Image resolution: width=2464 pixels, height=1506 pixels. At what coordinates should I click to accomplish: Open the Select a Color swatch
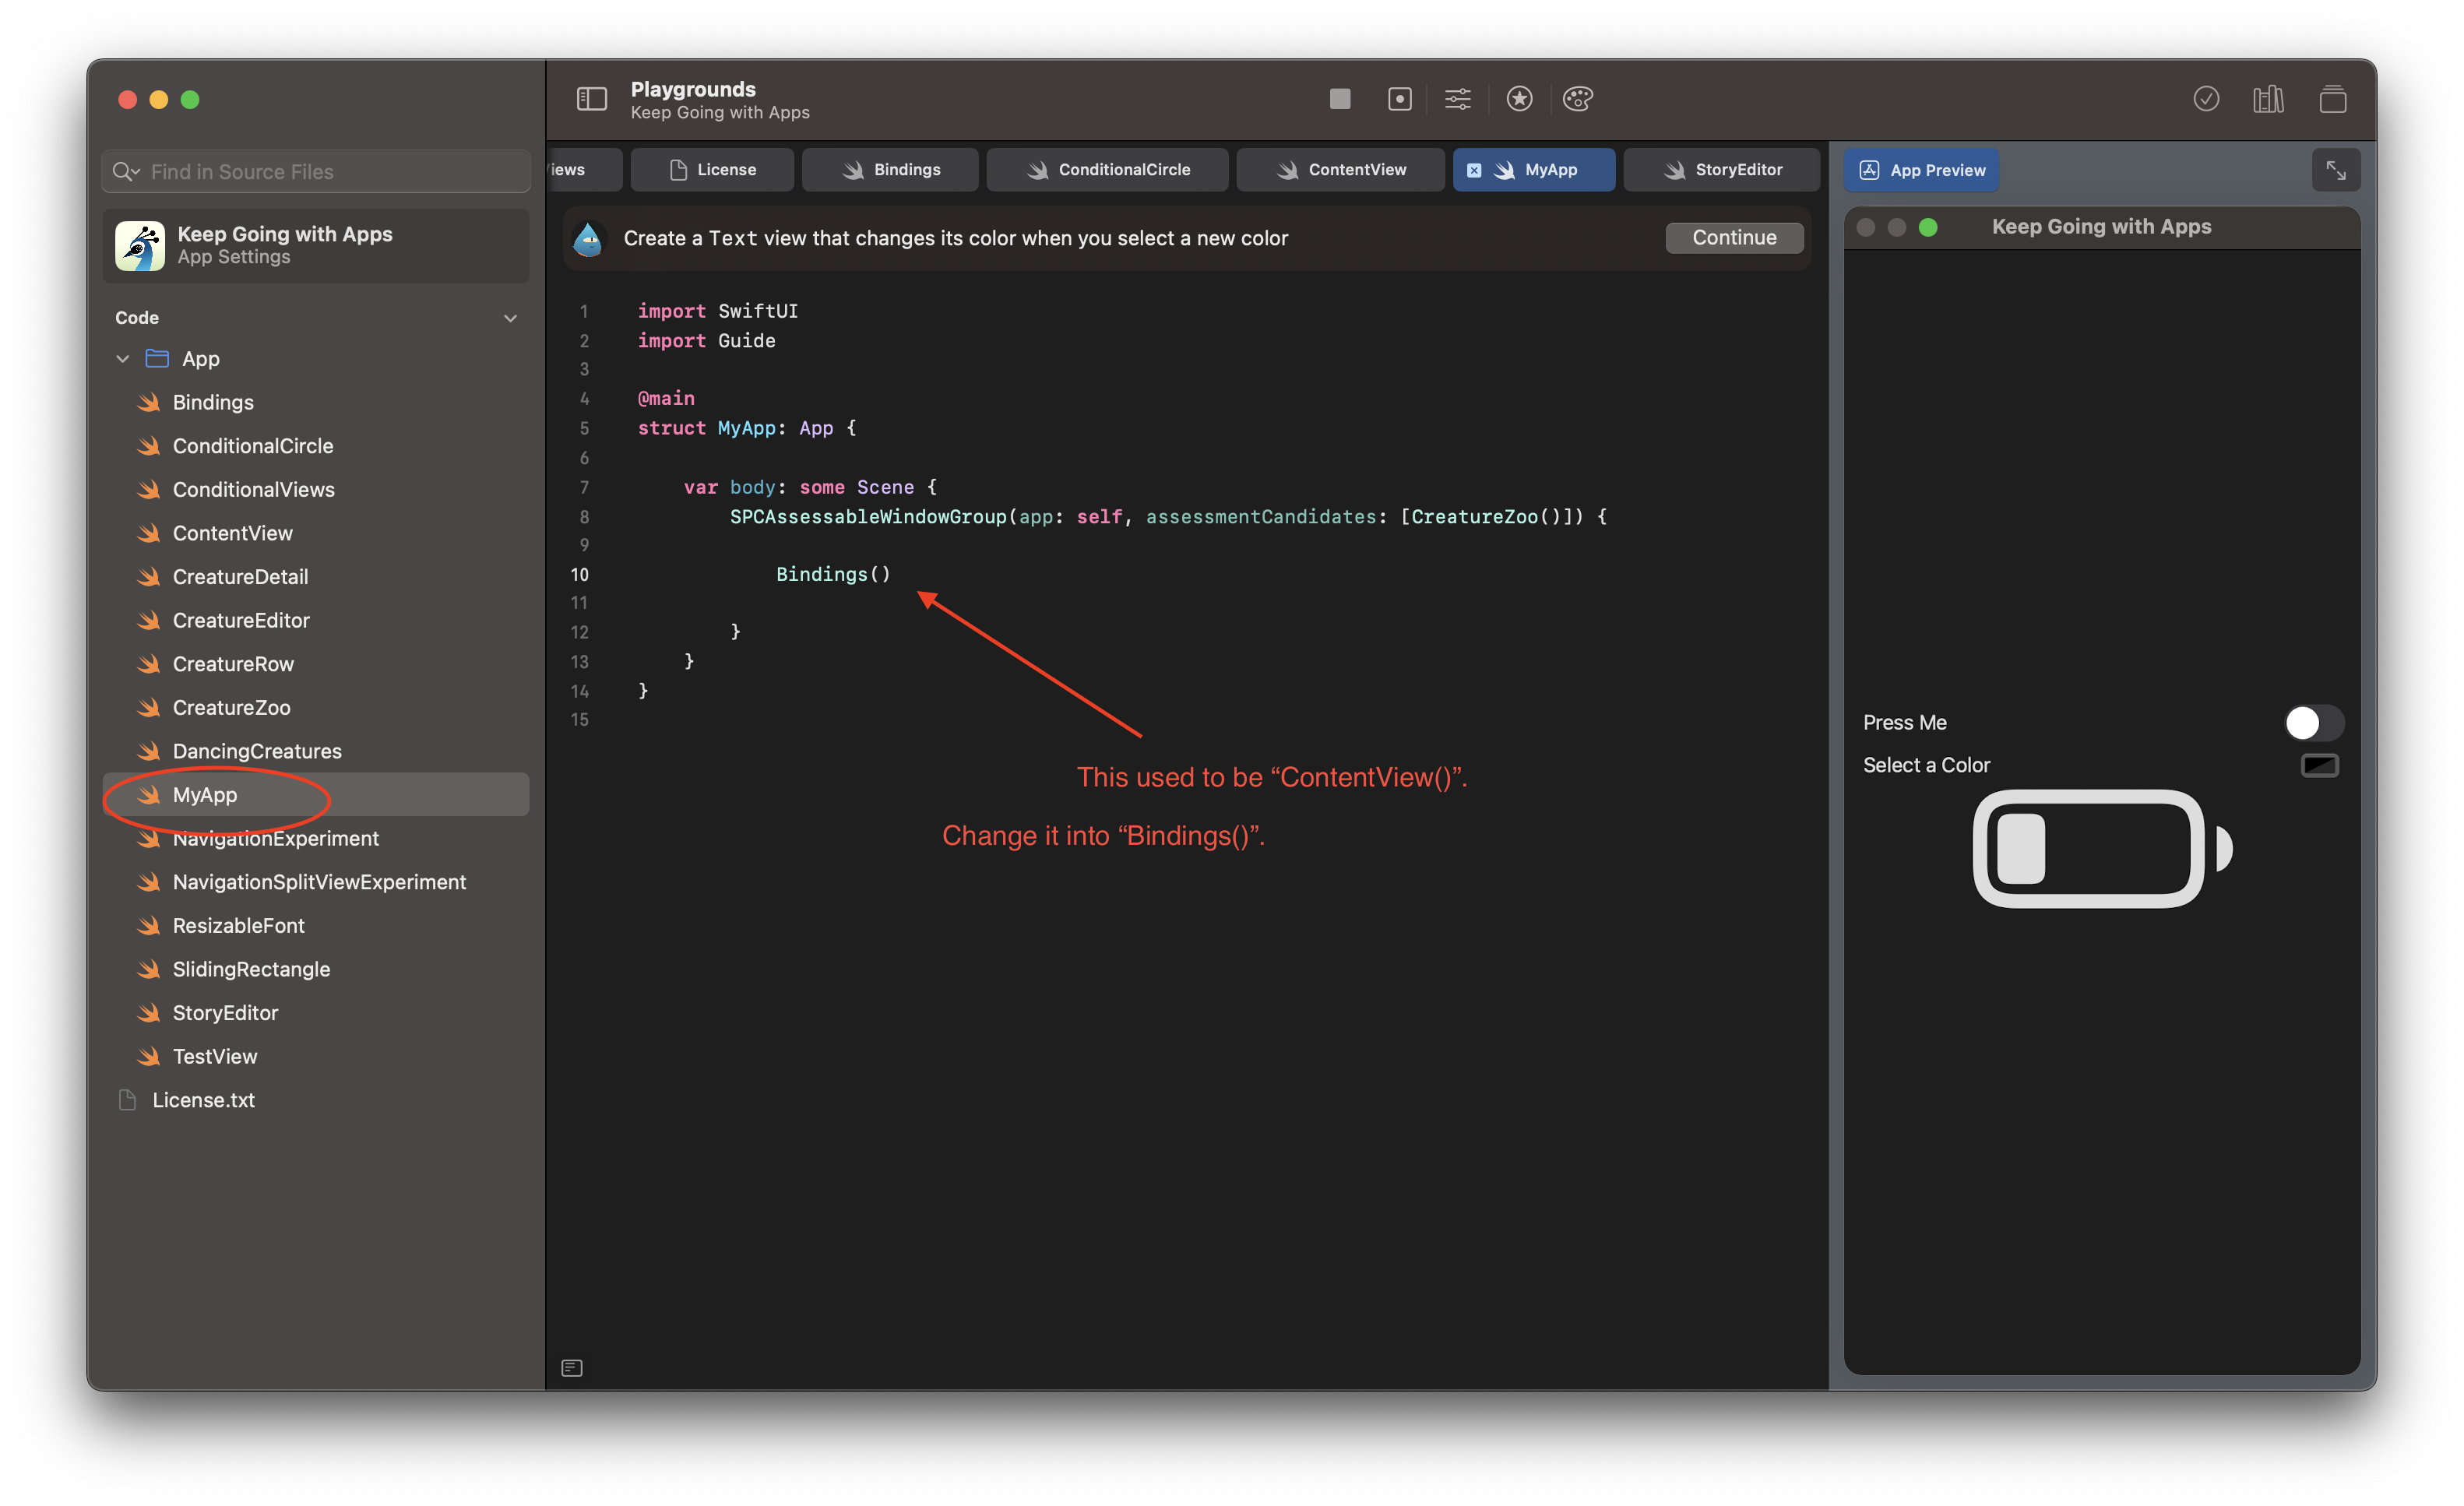[x=2319, y=765]
